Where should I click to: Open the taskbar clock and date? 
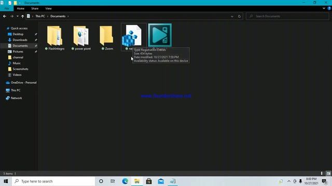point(311,181)
